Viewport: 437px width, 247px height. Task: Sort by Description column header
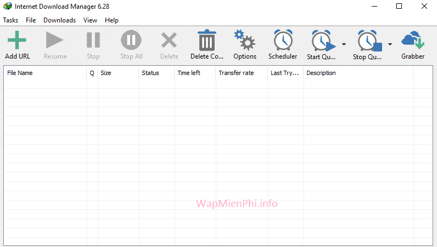(x=358, y=73)
